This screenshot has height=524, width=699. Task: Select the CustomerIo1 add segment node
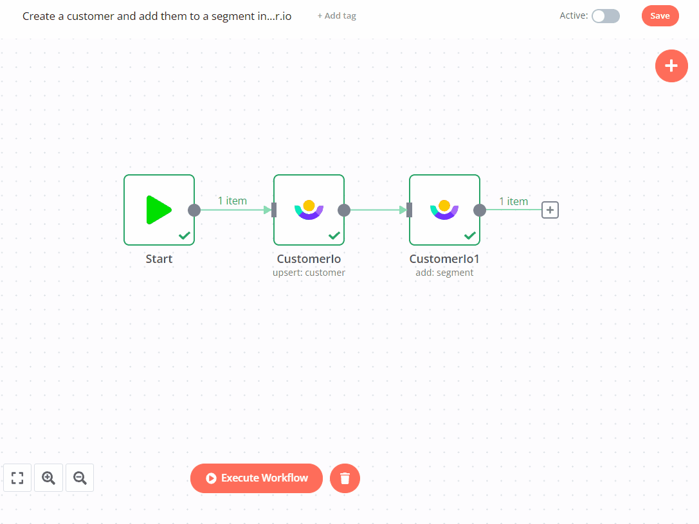pos(444,210)
